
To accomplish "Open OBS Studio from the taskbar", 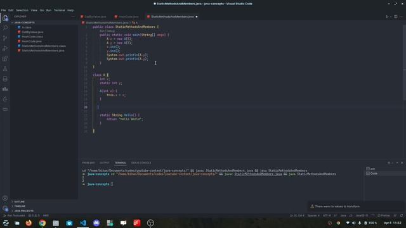I will click(150, 223).
